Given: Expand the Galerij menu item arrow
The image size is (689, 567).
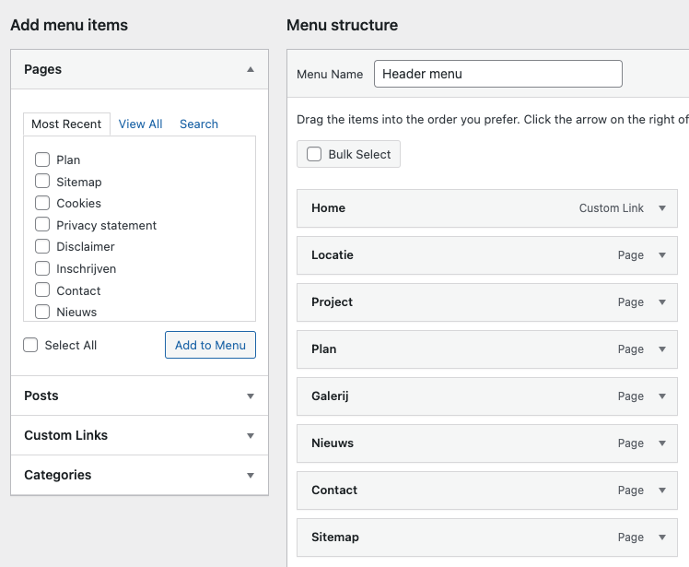Looking at the screenshot, I should (661, 396).
